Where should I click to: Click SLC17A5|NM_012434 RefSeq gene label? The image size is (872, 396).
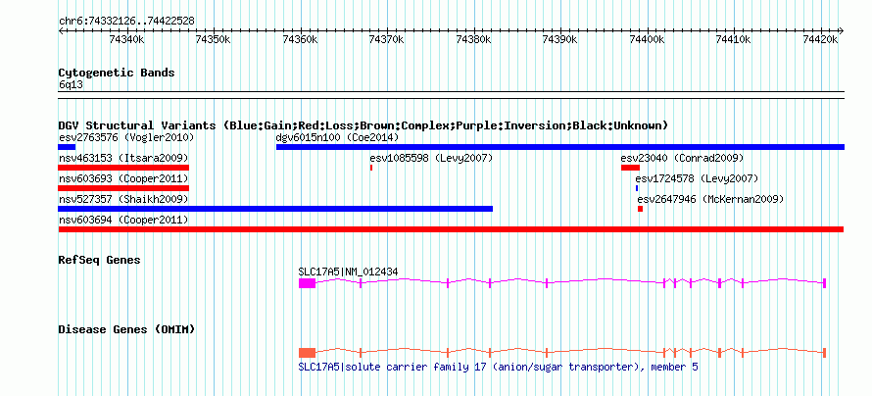[348, 272]
